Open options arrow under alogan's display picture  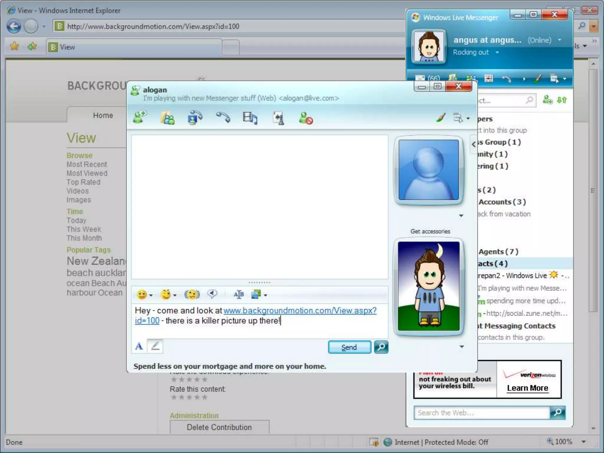[x=461, y=216]
